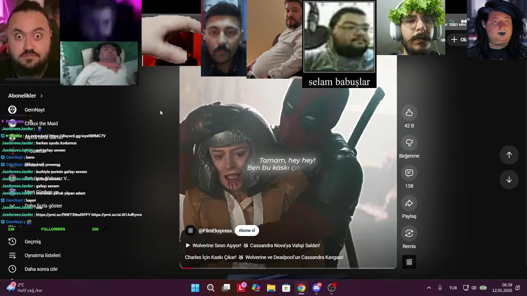
Task: Open Microsoft Store from taskbar
Action: pyautogui.click(x=286, y=288)
